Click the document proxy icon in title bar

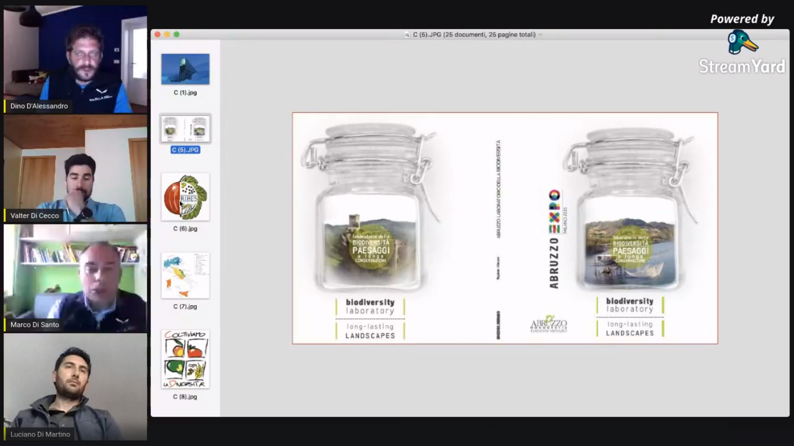(x=407, y=35)
